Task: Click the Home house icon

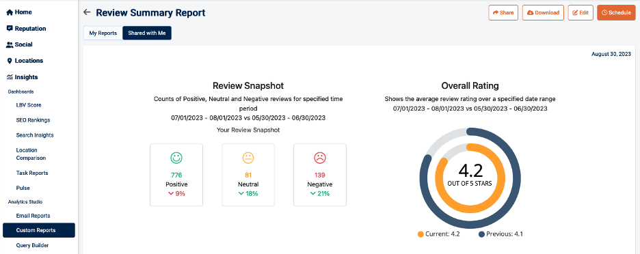Action: pyautogui.click(x=10, y=12)
